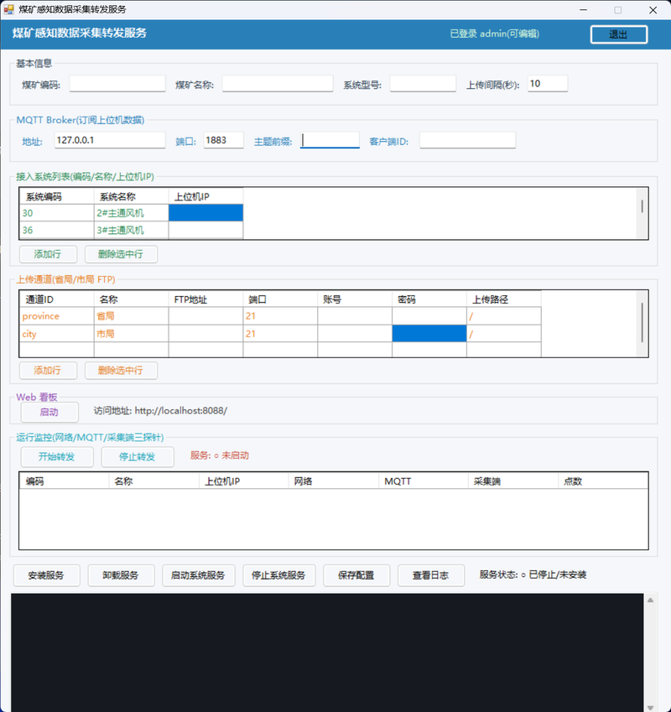Image resolution: width=671 pixels, height=712 pixels.
Task: Click green 删除选中行 under system list
Action: (x=121, y=254)
